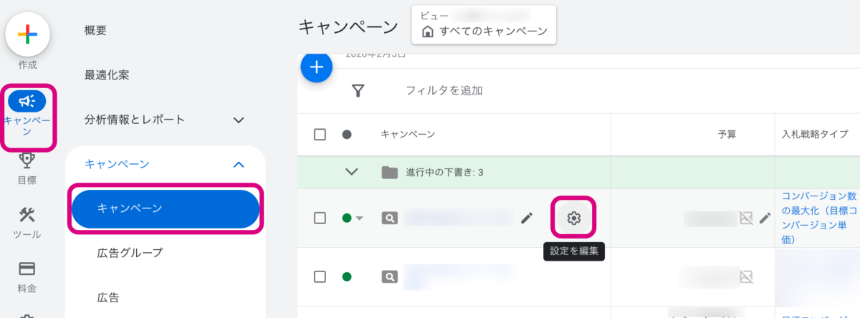Open the Billing card icon

click(x=27, y=269)
